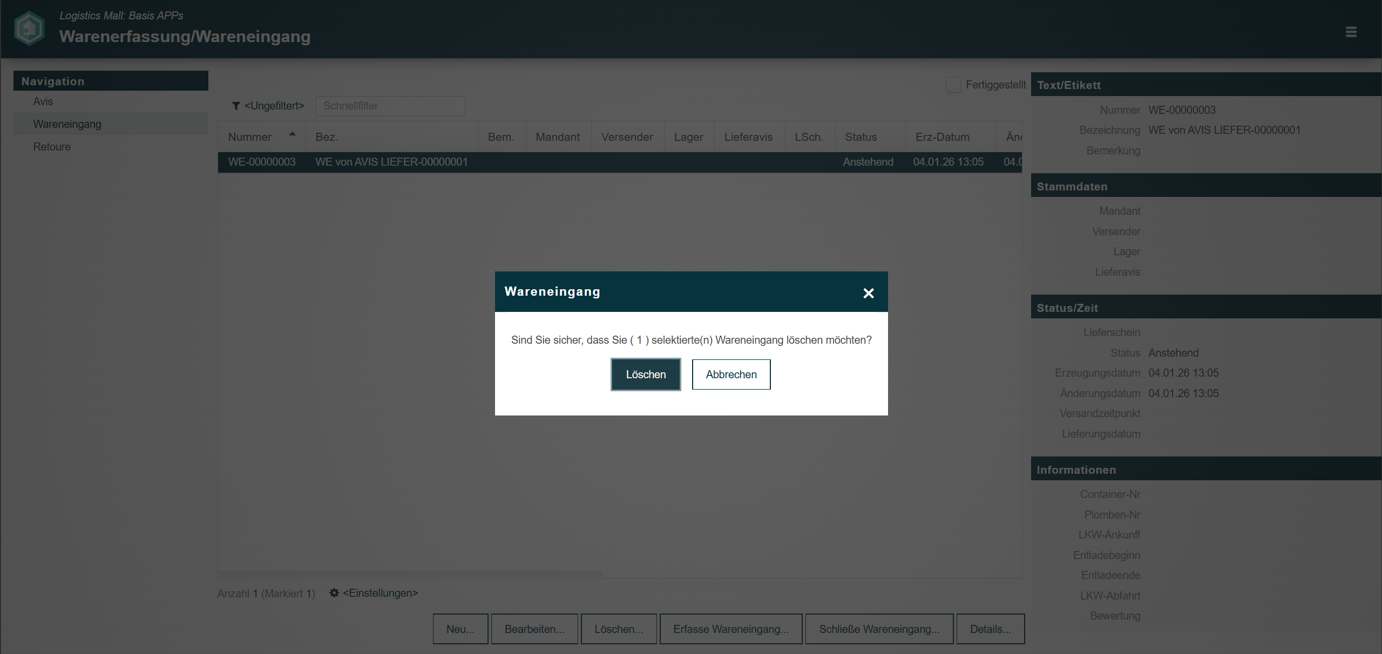Click the Logistics Mall hexagon logo
The height and width of the screenshot is (654, 1382).
coord(29,29)
